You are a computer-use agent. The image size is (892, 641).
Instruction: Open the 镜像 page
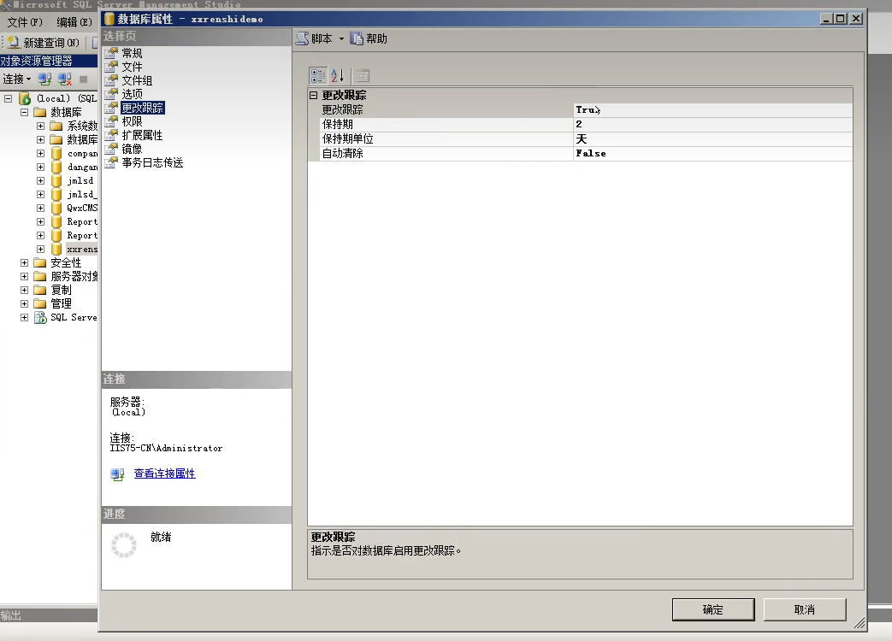click(x=132, y=149)
